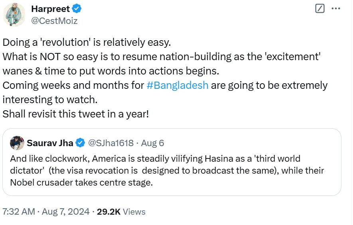
Task: Open the more options three-dot menu
Action: [x=336, y=8]
